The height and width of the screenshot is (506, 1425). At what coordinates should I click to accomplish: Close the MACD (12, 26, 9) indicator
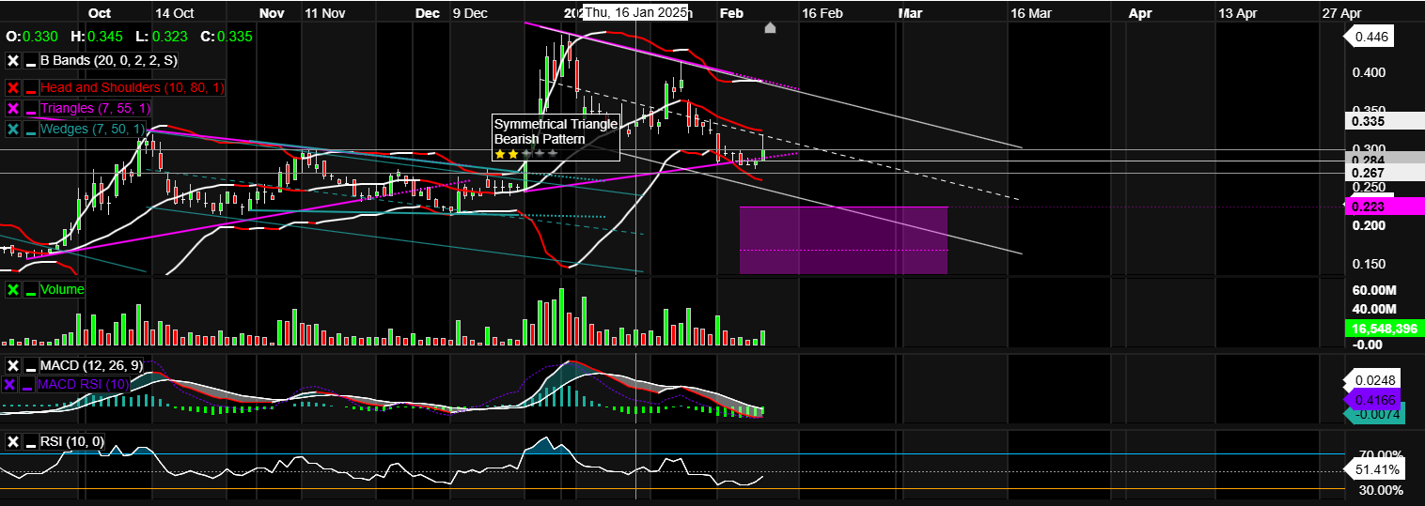tap(13, 365)
